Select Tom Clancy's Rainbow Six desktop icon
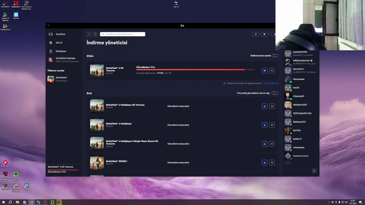The height and width of the screenshot is (205, 365). point(27,5)
